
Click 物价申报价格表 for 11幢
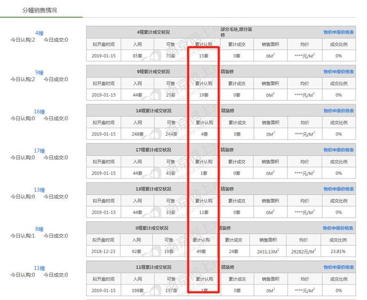(x=338, y=267)
